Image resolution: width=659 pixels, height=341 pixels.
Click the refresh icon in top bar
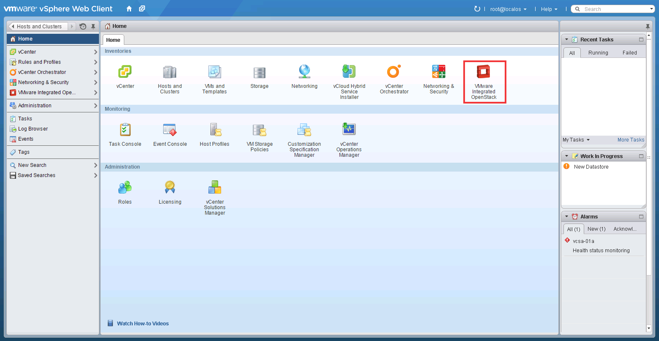click(x=477, y=9)
